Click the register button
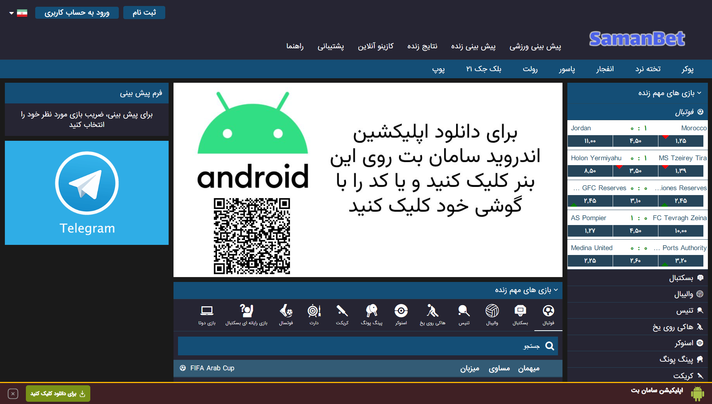This screenshot has height=404, width=712. [x=144, y=13]
